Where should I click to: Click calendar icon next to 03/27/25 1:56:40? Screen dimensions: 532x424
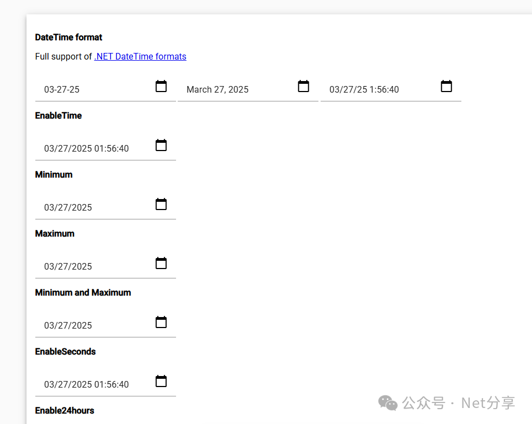coord(446,86)
